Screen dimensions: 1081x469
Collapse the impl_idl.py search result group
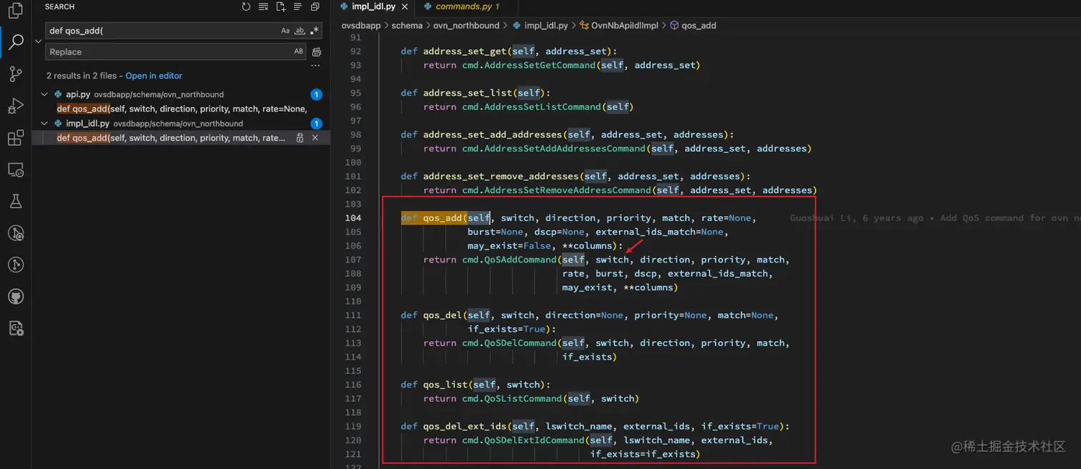click(x=44, y=124)
